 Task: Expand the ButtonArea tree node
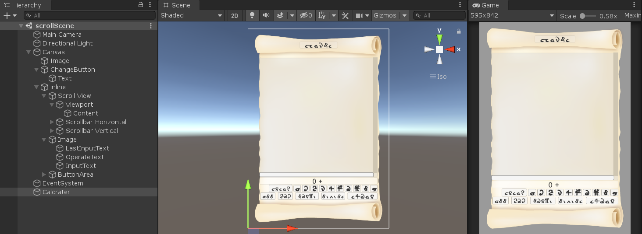coord(44,175)
